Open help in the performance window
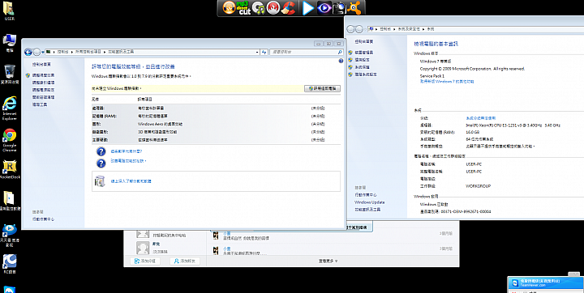Viewport: 584px width, 293px height. (341, 61)
